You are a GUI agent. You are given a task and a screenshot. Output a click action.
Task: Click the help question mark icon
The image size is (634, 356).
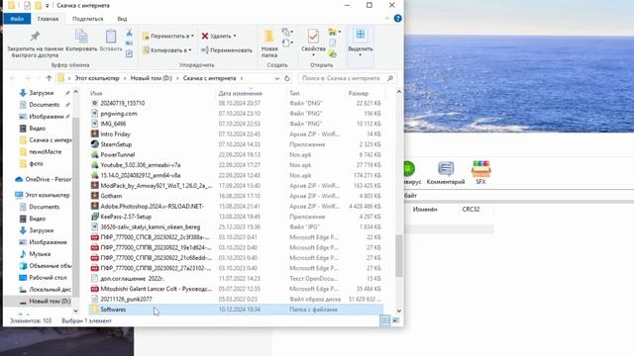point(397,19)
